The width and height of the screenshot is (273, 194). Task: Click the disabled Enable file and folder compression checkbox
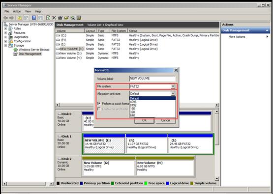[99, 109]
